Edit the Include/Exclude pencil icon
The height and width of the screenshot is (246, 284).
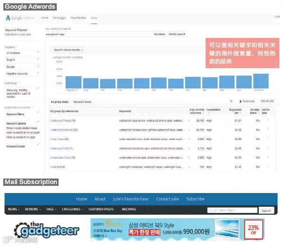click(38, 144)
